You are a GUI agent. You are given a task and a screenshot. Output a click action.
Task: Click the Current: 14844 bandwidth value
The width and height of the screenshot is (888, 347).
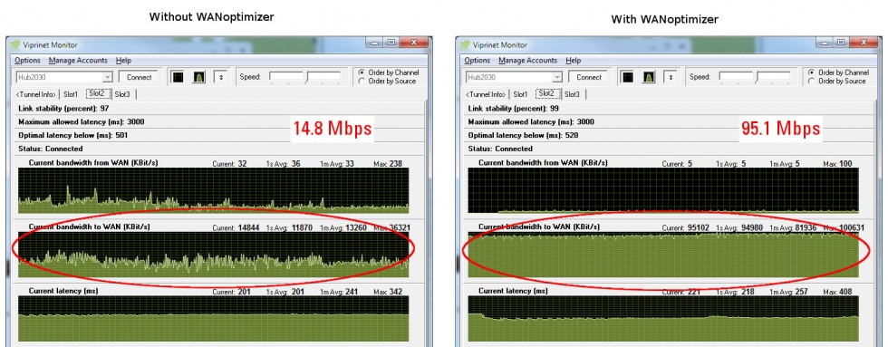click(x=236, y=227)
